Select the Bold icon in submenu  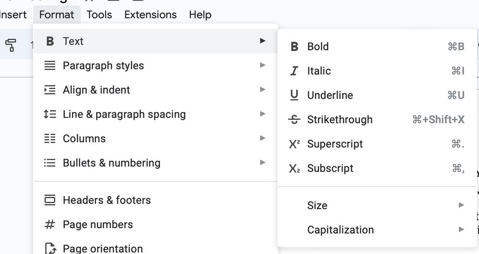[x=295, y=46]
